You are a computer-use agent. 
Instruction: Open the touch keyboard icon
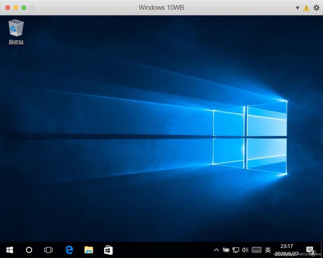click(x=257, y=250)
